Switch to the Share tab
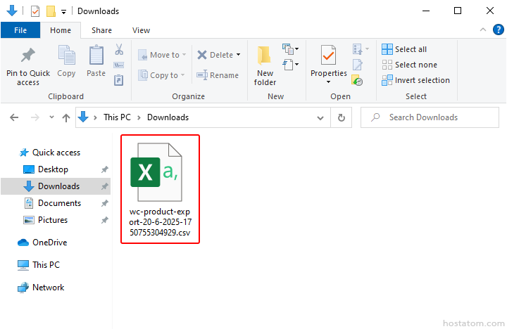The height and width of the screenshot is (329, 507). [x=101, y=30]
